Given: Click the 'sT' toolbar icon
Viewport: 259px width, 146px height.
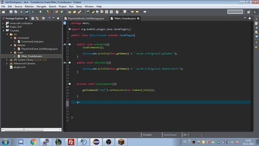Looking at the screenshot, I should 27,12.
